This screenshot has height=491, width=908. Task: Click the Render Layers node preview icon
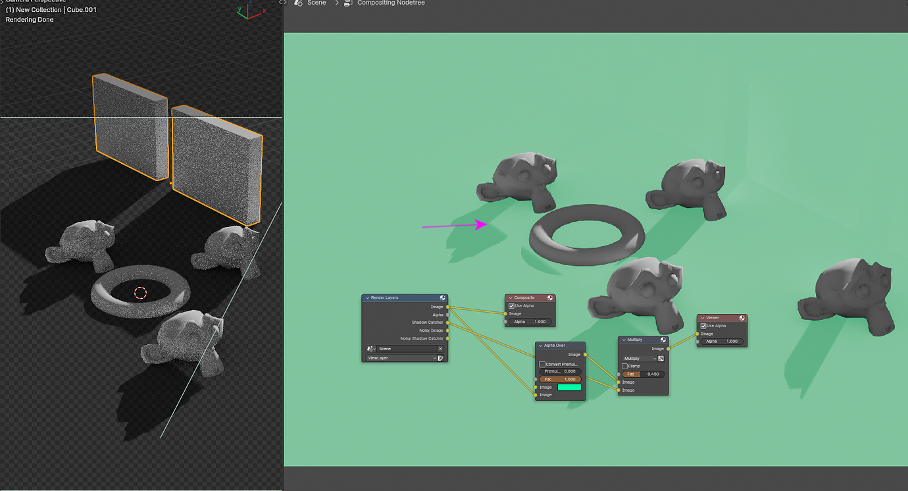click(443, 298)
